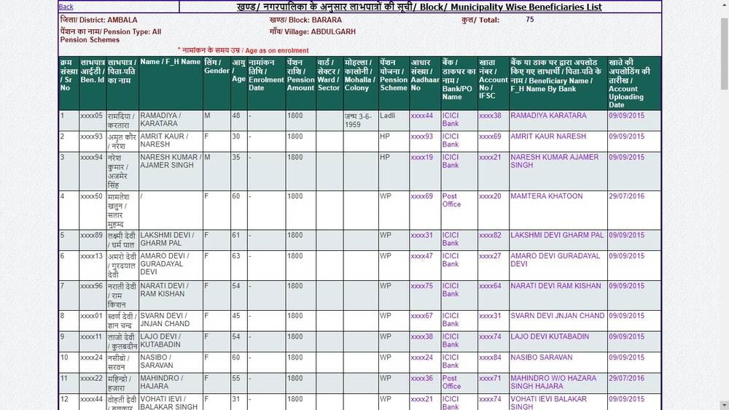729x410 pixels.
Task: Open MAMTERA KHATOON beneficiary link
Action: (547, 196)
